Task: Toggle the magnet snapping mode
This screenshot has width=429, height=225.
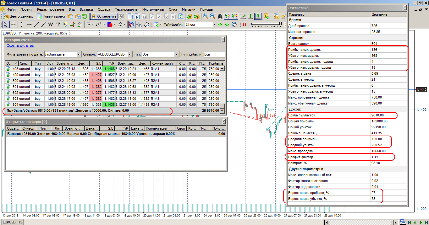Action: 131,24
